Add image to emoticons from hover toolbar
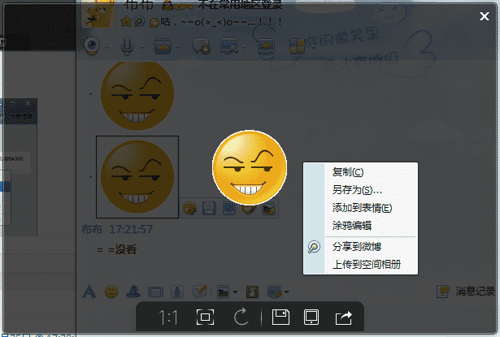500x337 pixels. coord(189,209)
